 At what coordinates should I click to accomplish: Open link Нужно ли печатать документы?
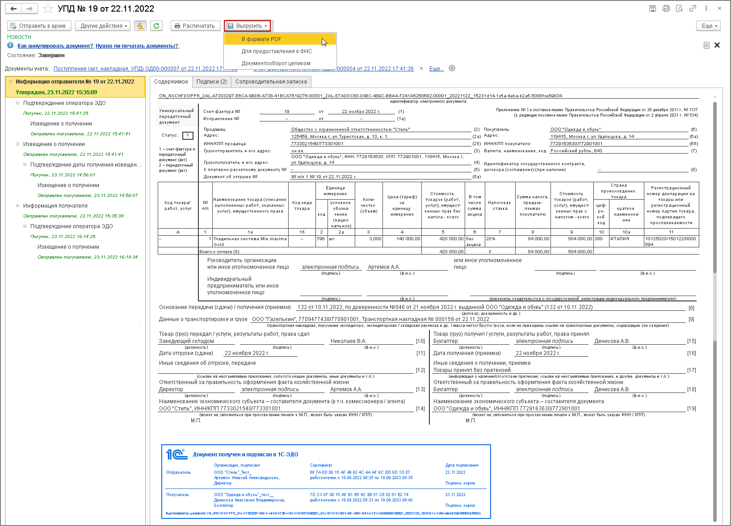point(137,46)
